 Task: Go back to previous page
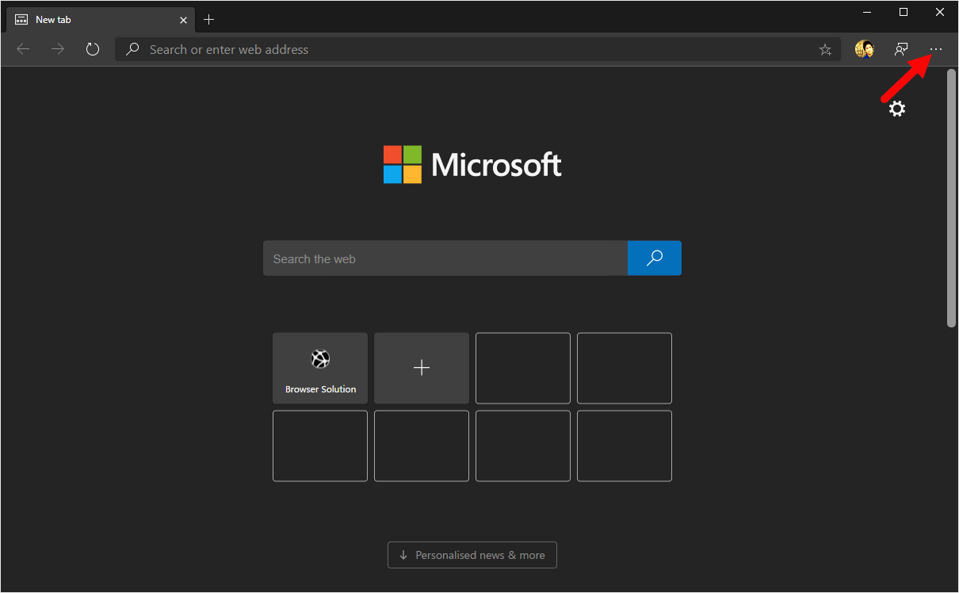pyautogui.click(x=23, y=49)
